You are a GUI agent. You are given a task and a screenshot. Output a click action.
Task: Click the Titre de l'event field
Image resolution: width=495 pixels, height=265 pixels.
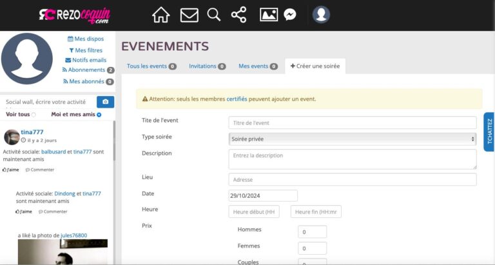tap(353, 123)
